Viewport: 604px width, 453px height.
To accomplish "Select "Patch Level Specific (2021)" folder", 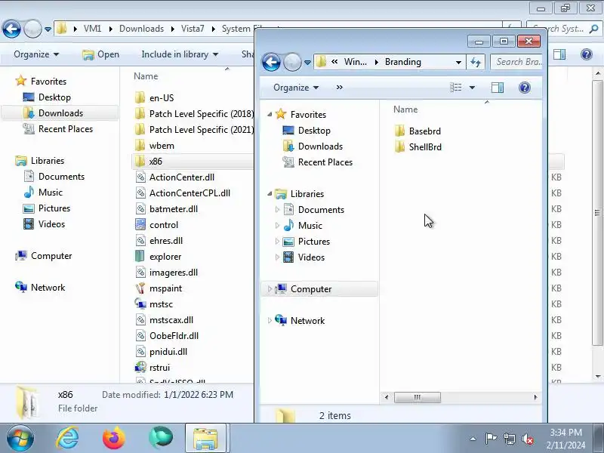I will [194, 130].
